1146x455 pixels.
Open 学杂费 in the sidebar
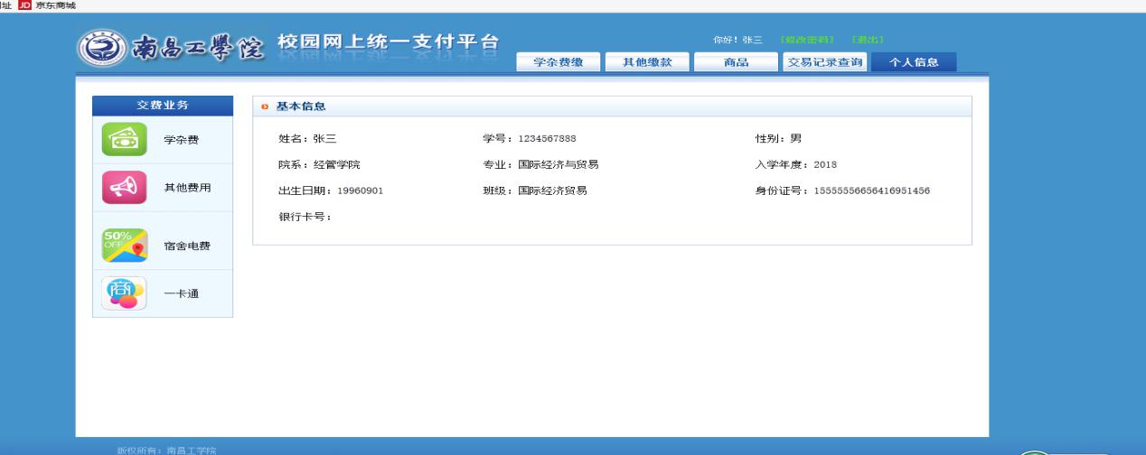tap(181, 140)
